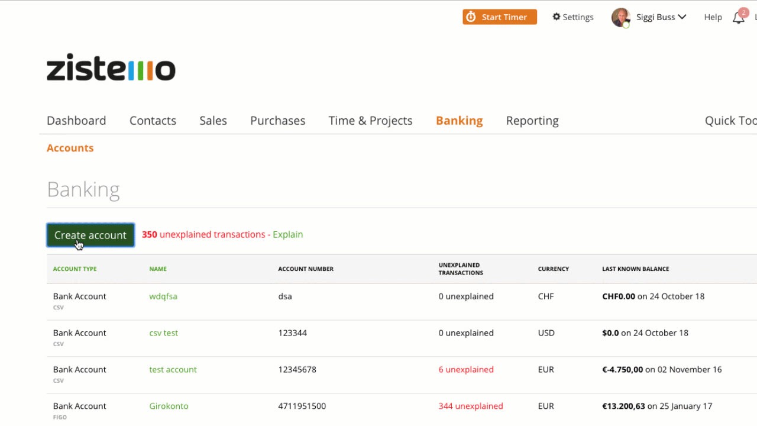The image size is (757, 426).
Task: Click the stopwatch icon in Start Timer
Action: pyautogui.click(x=471, y=17)
